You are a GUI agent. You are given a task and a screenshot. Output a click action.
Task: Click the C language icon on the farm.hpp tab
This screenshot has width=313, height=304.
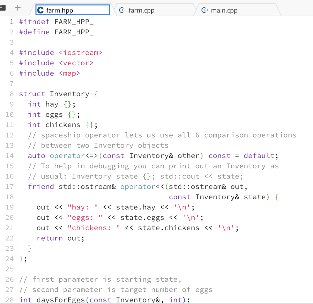(x=40, y=10)
